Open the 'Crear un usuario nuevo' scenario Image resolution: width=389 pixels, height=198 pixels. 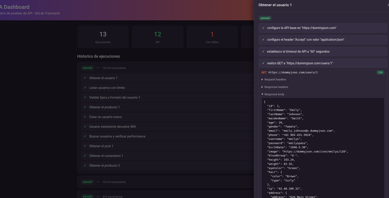pos(167,117)
